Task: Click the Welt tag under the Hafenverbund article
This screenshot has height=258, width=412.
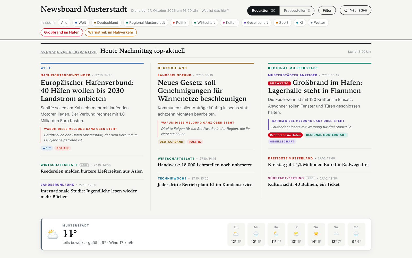Action: (x=47, y=148)
